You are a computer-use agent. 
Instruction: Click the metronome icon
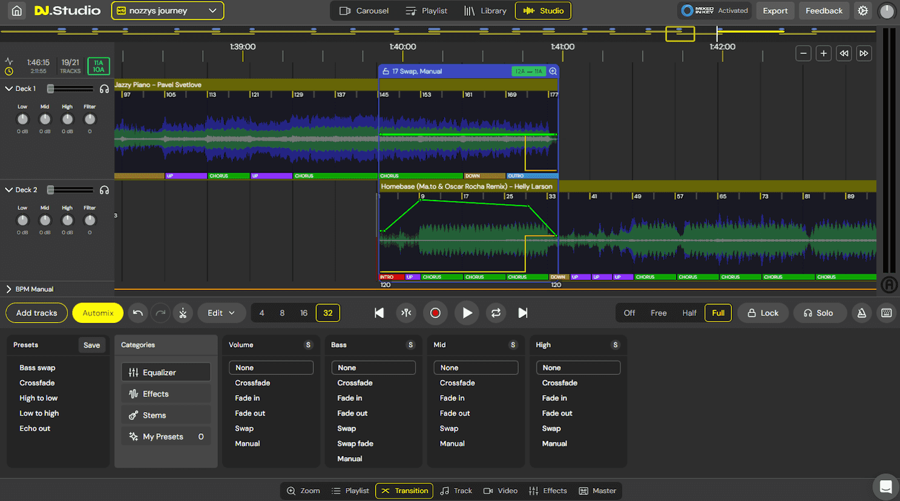click(x=861, y=313)
